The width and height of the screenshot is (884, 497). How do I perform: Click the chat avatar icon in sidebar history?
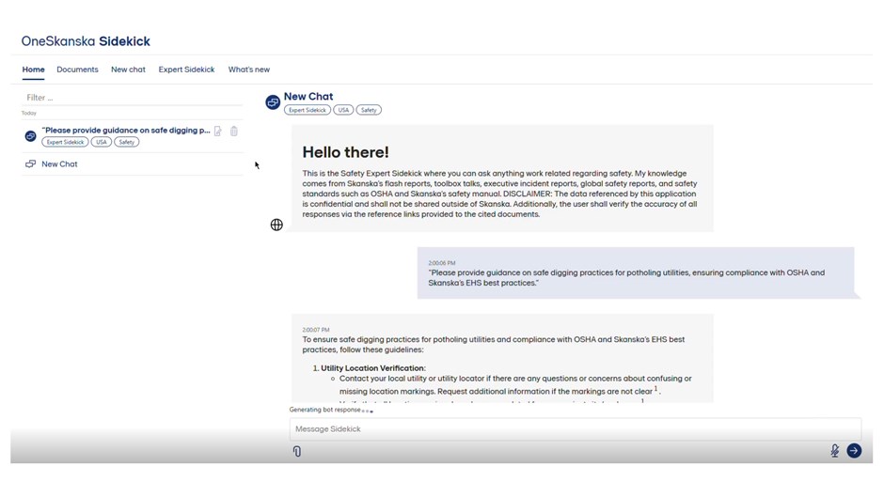point(30,136)
